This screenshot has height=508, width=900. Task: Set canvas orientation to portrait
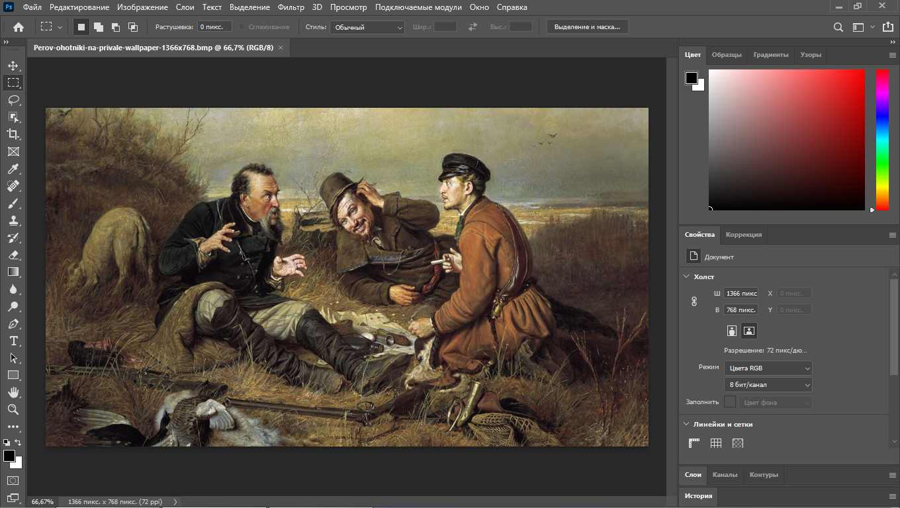[x=732, y=330]
